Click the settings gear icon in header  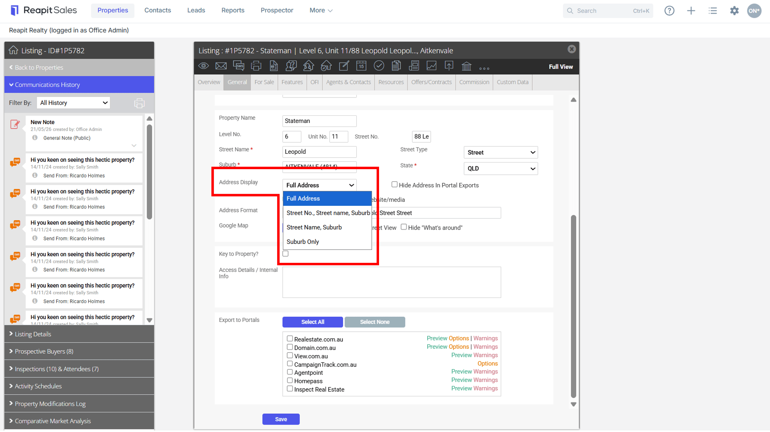click(734, 10)
